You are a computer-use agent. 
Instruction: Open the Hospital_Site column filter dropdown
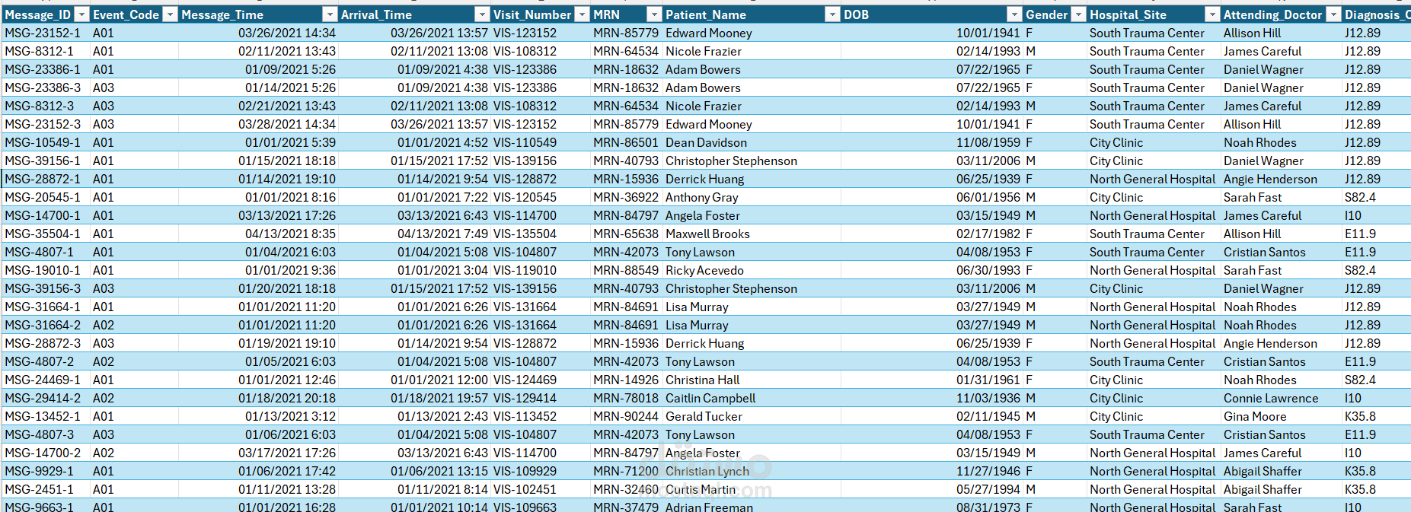(x=1212, y=14)
